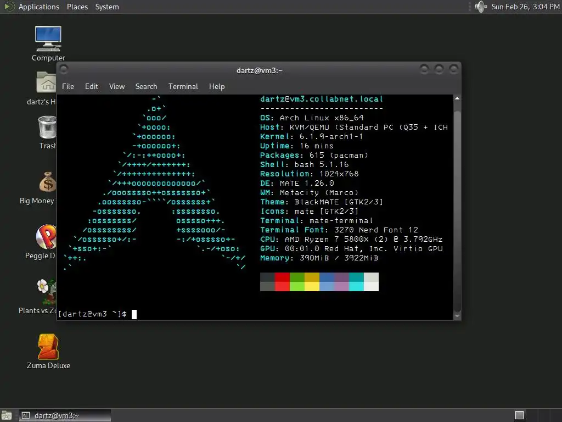This screenshot has width=562, height=422.
Task: Close the terminal window
Action: click(453, 69)
